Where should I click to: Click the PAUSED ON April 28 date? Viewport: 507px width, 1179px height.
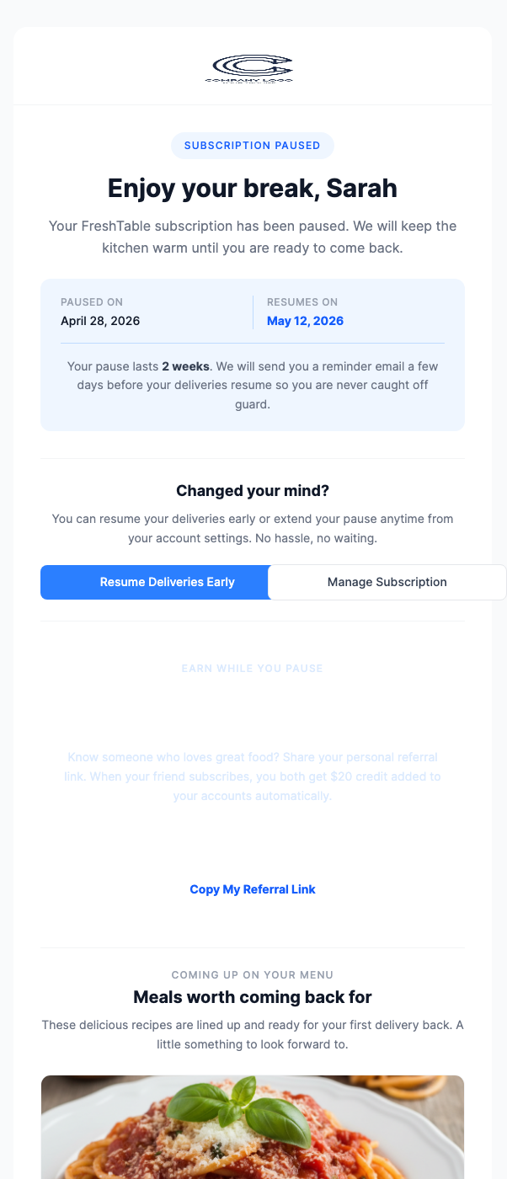pyautogui.click(x=100, y=321)
